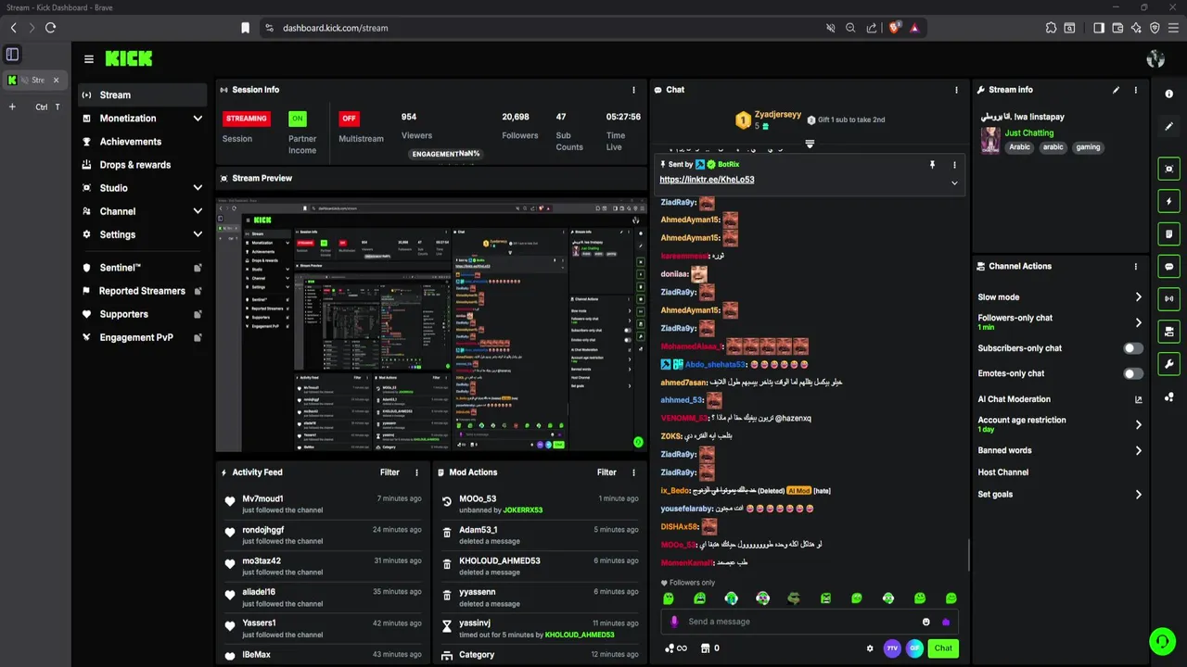Open Chat panel three-dot menu

coord(956,90)
